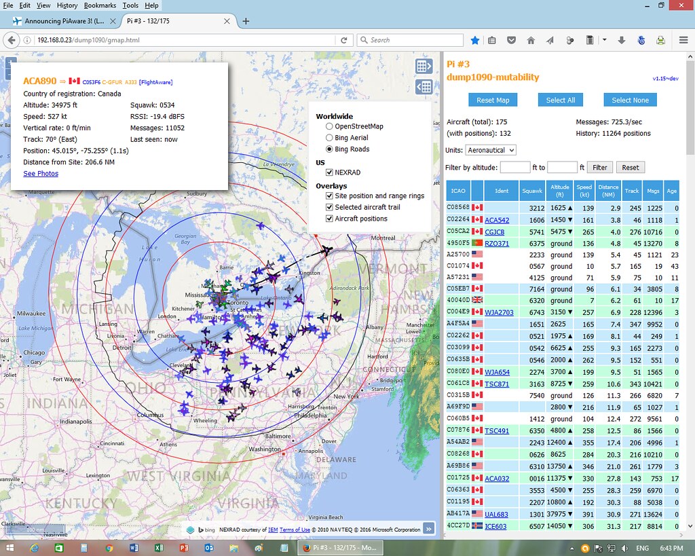Select the Bing Roads base layer
The image size is (695, 556).
(329, 149)
